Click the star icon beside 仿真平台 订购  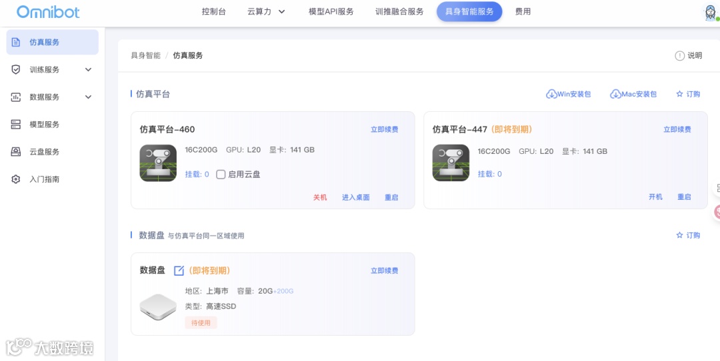[679, 94]
